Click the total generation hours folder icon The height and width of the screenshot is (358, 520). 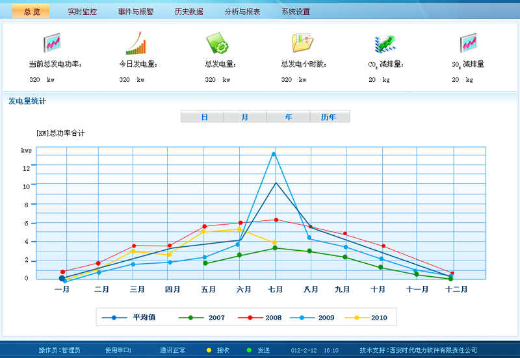tap(302, 43)
